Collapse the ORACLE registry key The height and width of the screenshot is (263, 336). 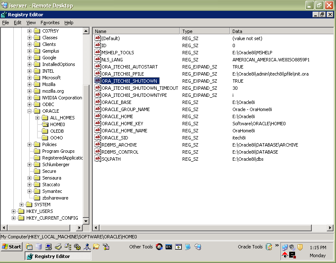pos(30,111)
